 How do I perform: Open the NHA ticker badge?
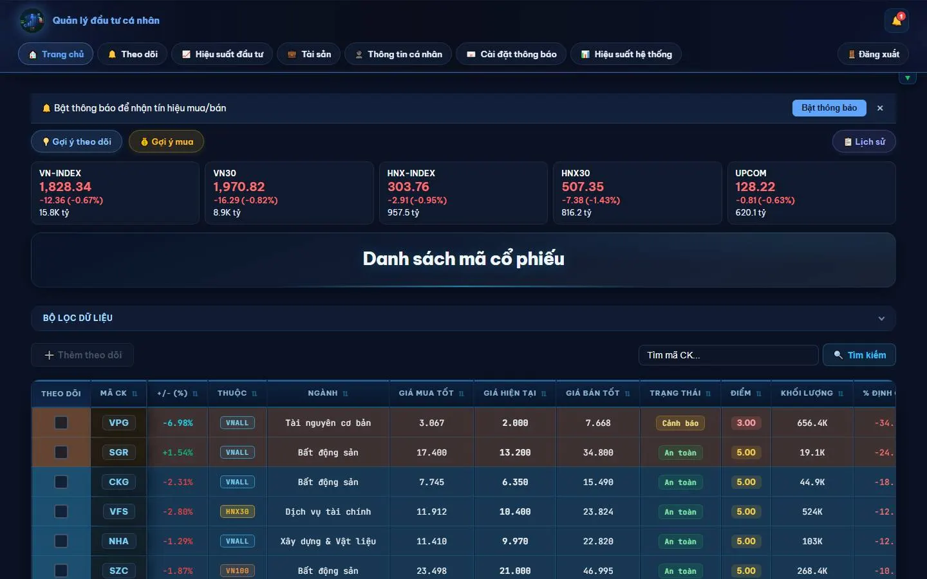(x=118, y=541)
